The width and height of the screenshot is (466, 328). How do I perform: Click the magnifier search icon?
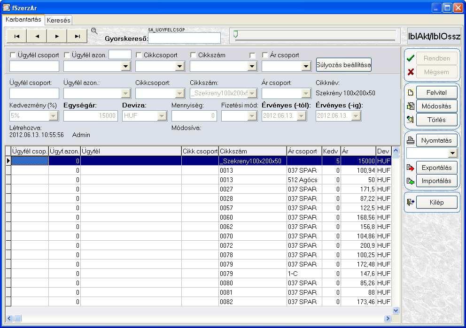[94, 31]
